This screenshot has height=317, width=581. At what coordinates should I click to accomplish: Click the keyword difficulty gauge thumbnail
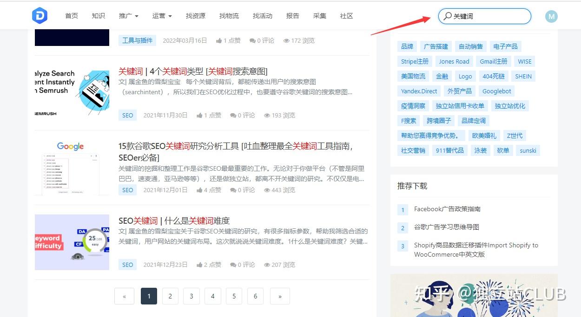pos(71,241)
